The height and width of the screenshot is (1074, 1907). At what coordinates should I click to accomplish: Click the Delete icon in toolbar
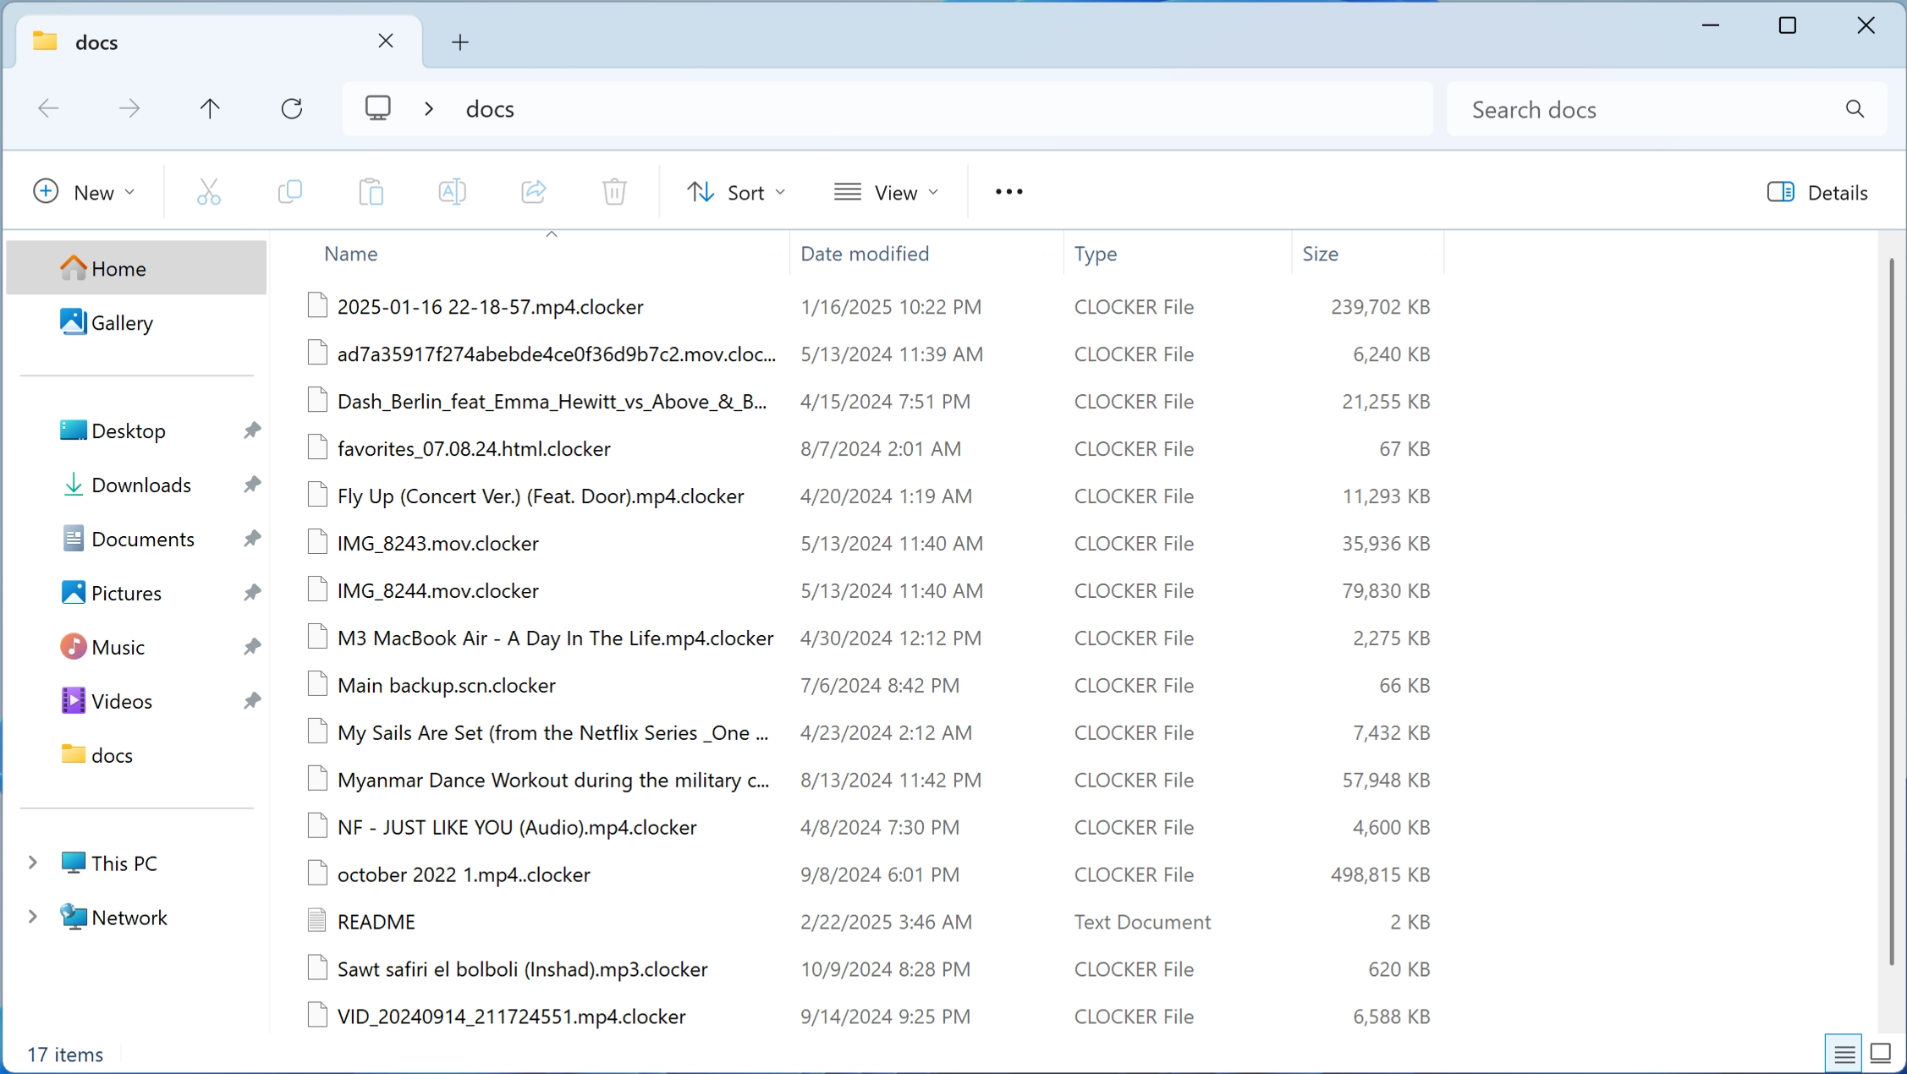613,191
